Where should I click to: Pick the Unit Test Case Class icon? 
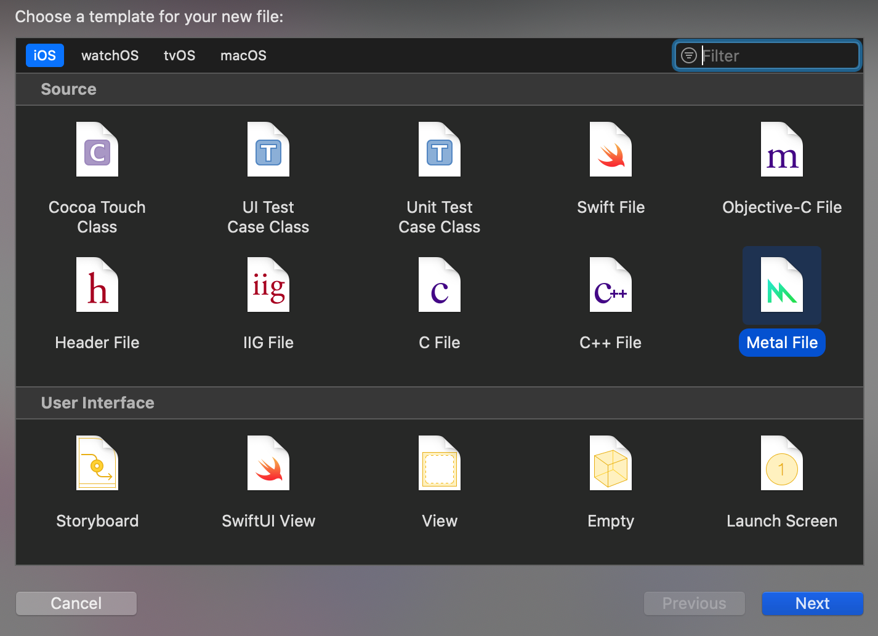point(440,149)
